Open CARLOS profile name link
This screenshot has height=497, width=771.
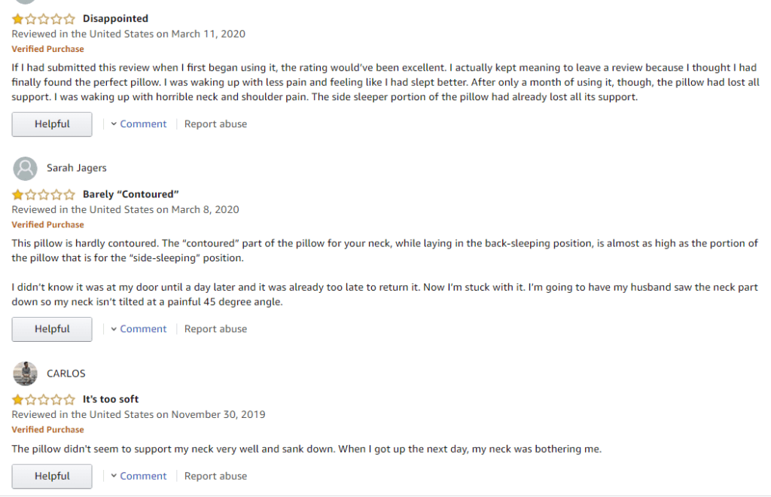click(66, 374)
